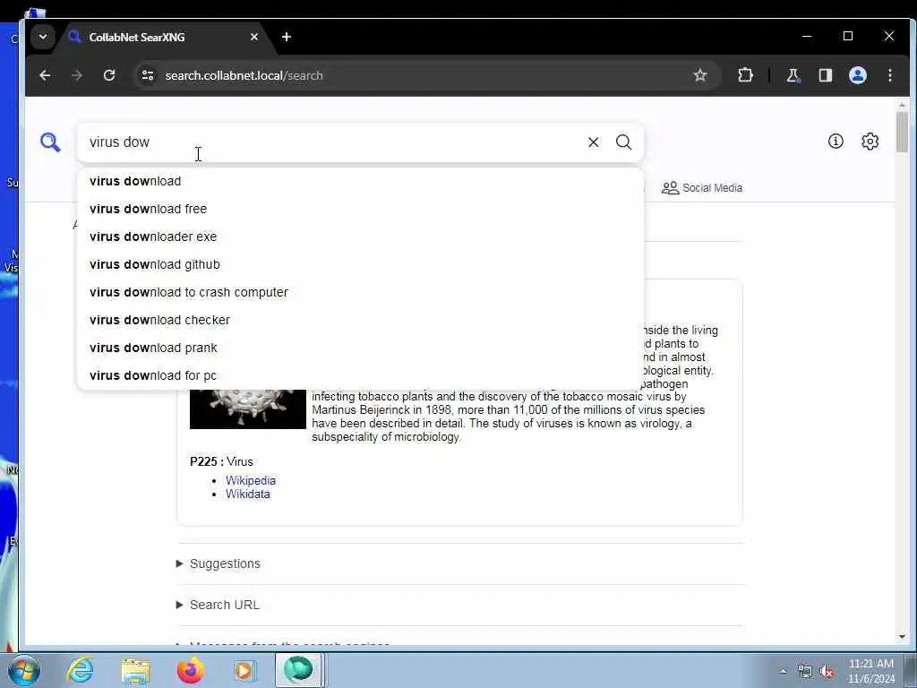Expand the Suggestions section
The height and width of the screenshot is (688, 917).
click(x=219, y=563)
